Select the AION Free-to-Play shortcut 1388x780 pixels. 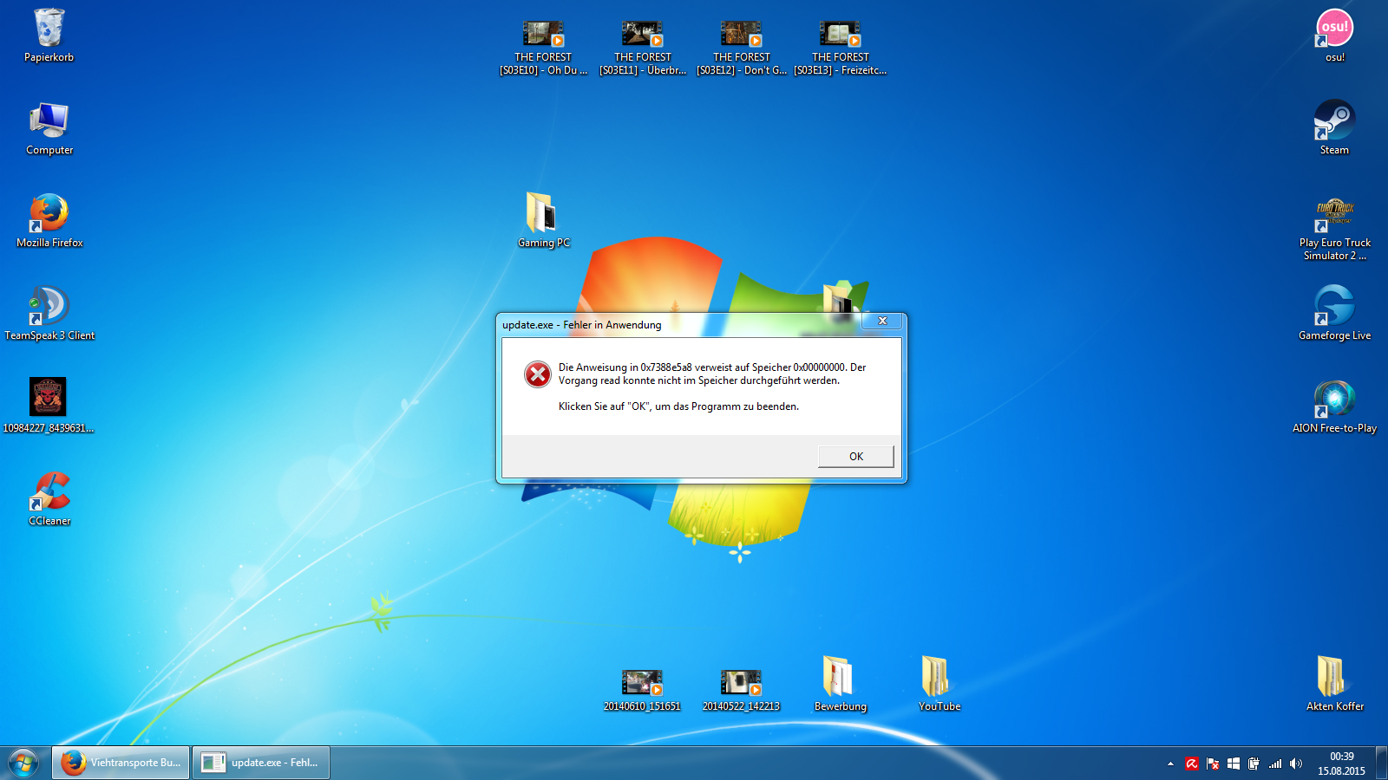[x=1334, y=406]
